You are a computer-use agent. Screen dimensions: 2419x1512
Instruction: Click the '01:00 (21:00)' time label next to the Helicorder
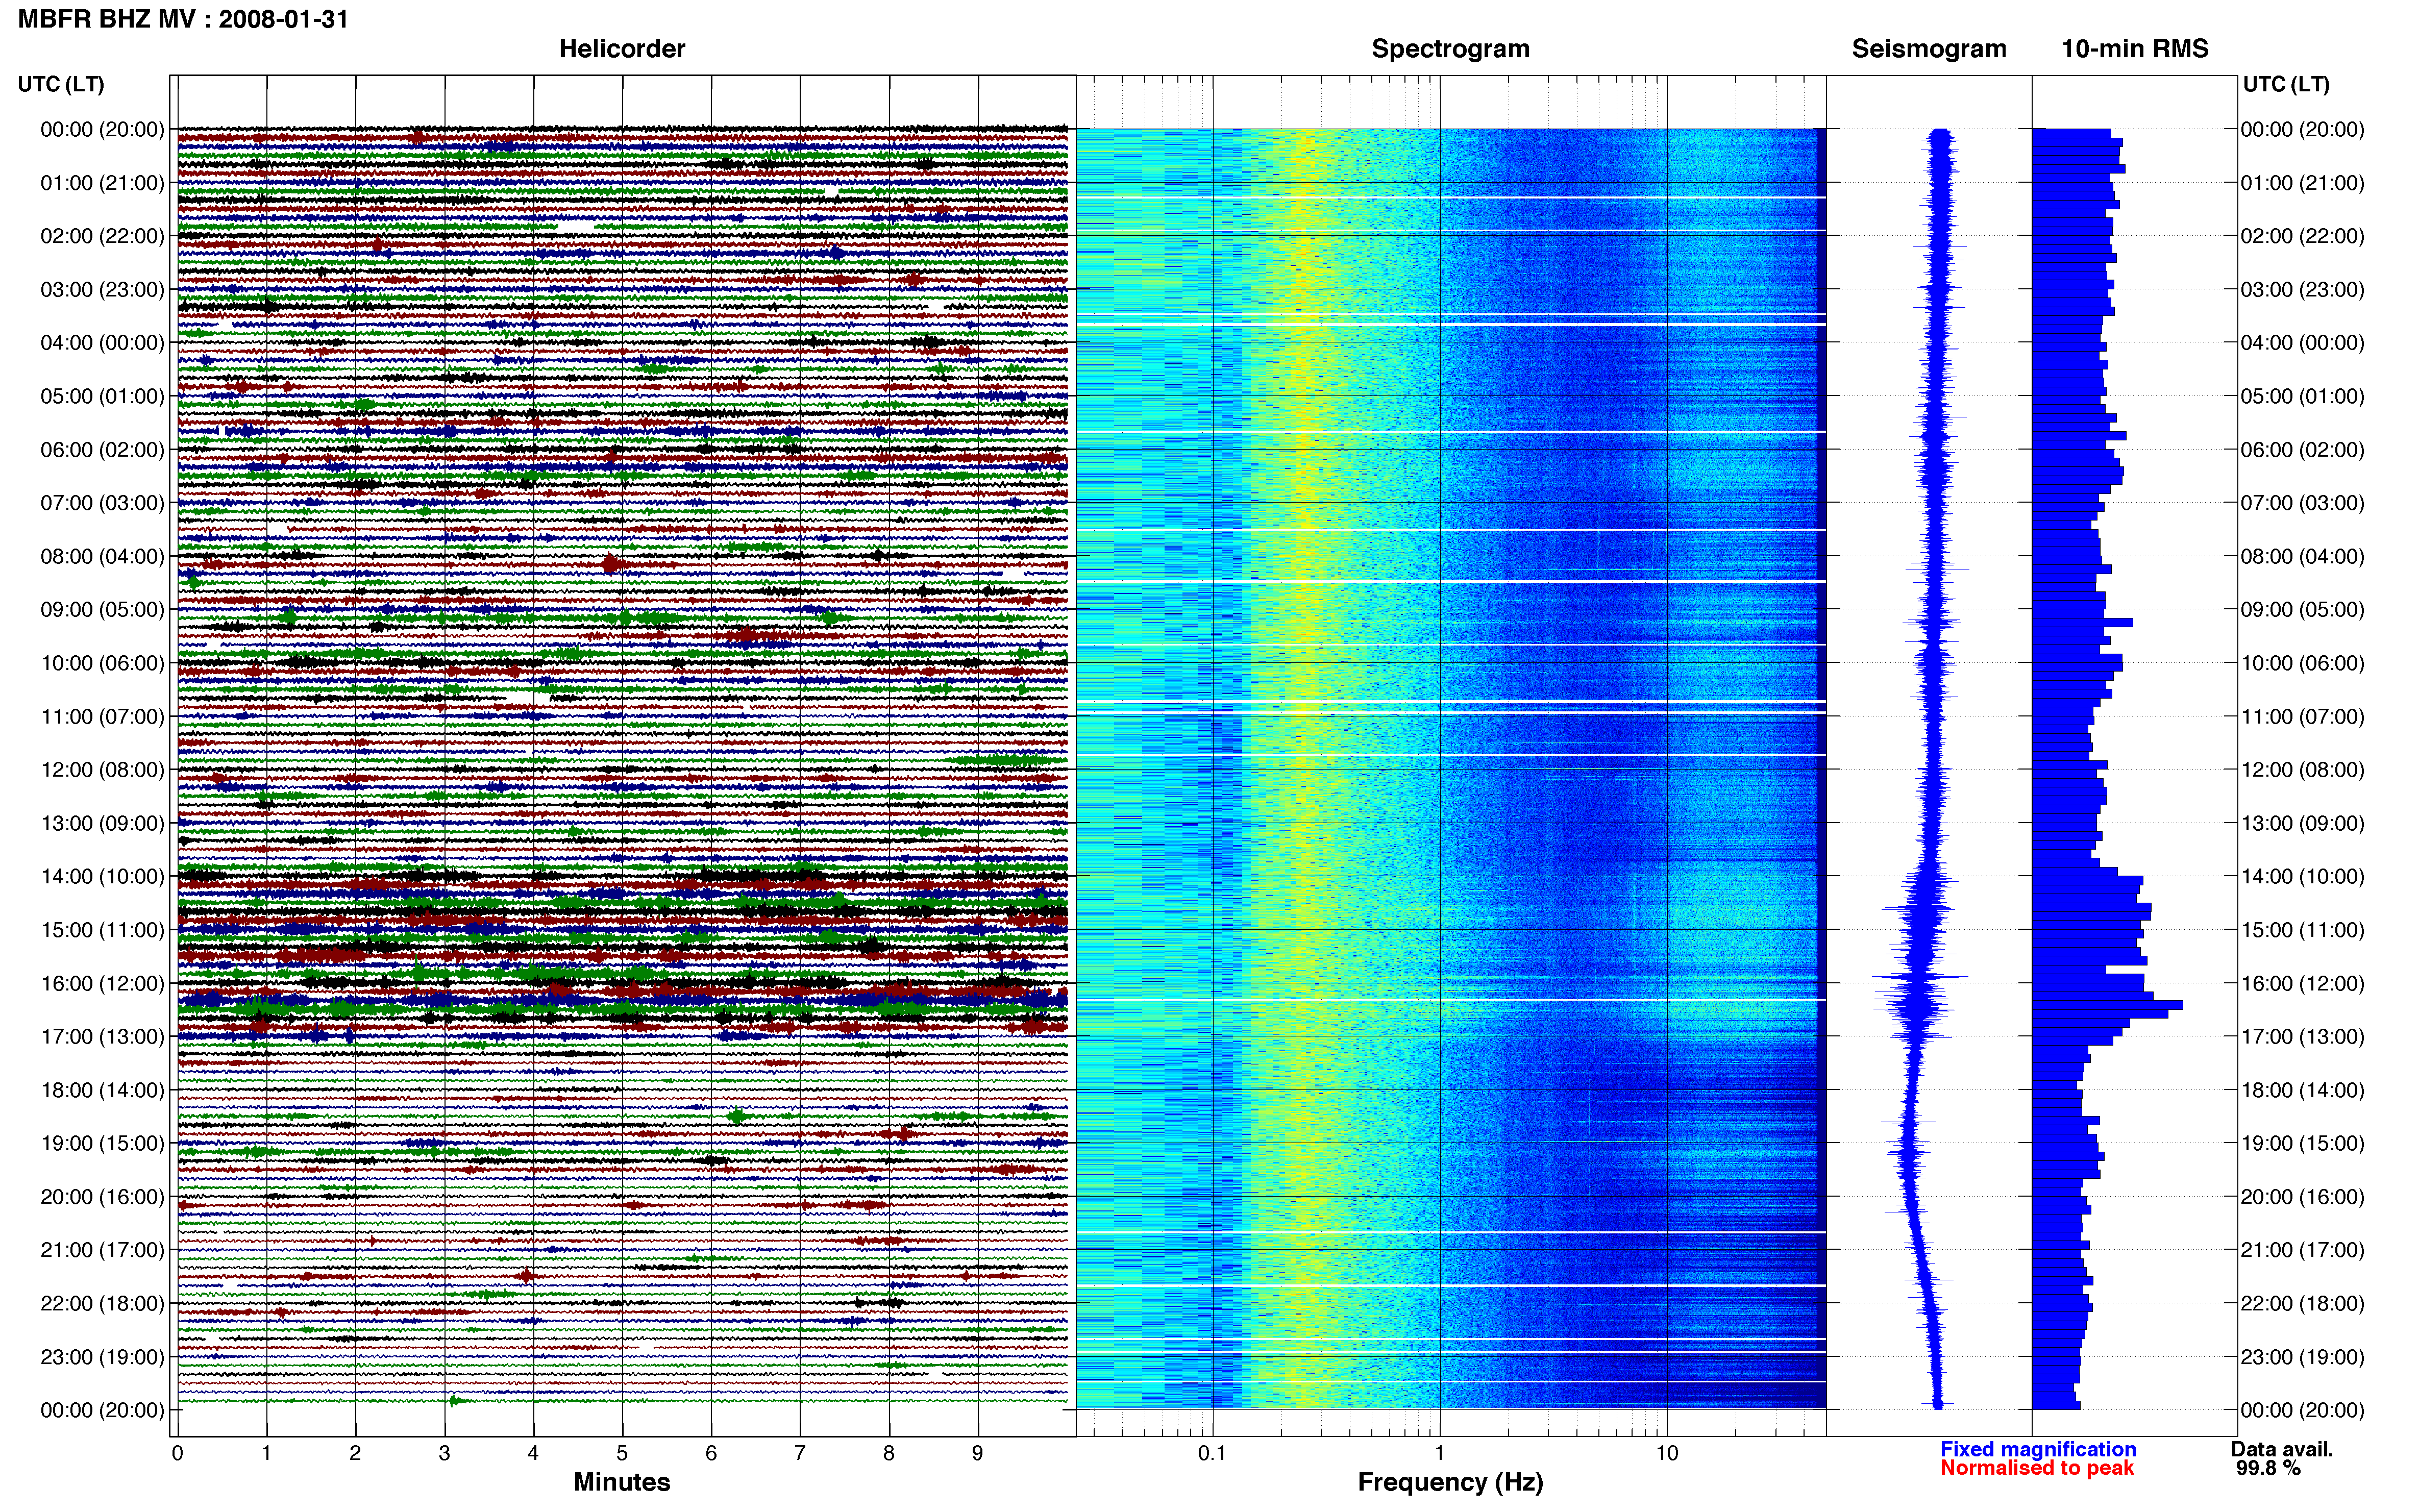[x=102, y=183]
